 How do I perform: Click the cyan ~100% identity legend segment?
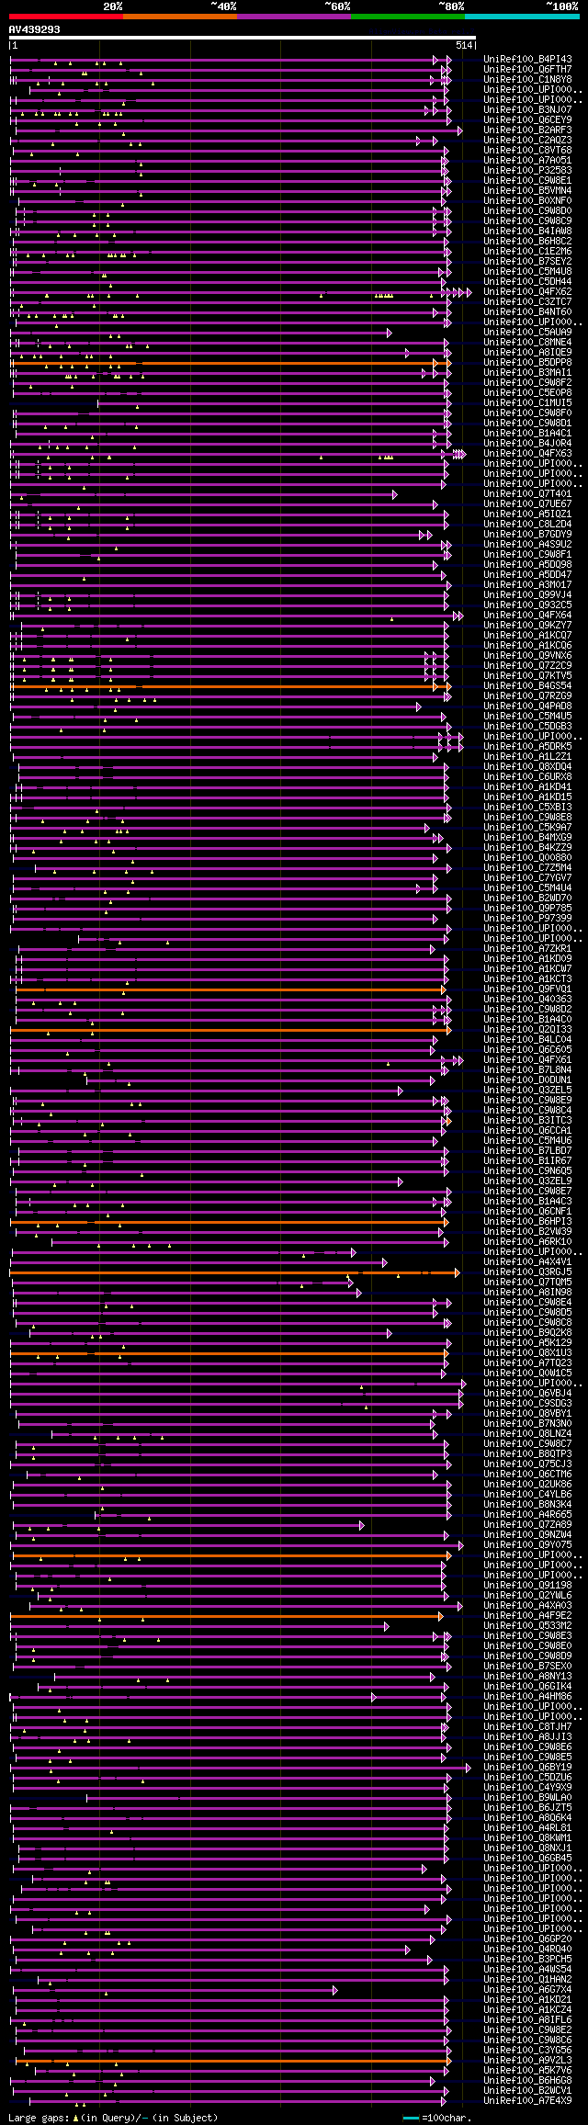(x=522, y=17)
